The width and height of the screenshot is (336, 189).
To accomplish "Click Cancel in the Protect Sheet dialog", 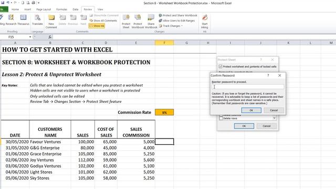I will tap(267, 126).
